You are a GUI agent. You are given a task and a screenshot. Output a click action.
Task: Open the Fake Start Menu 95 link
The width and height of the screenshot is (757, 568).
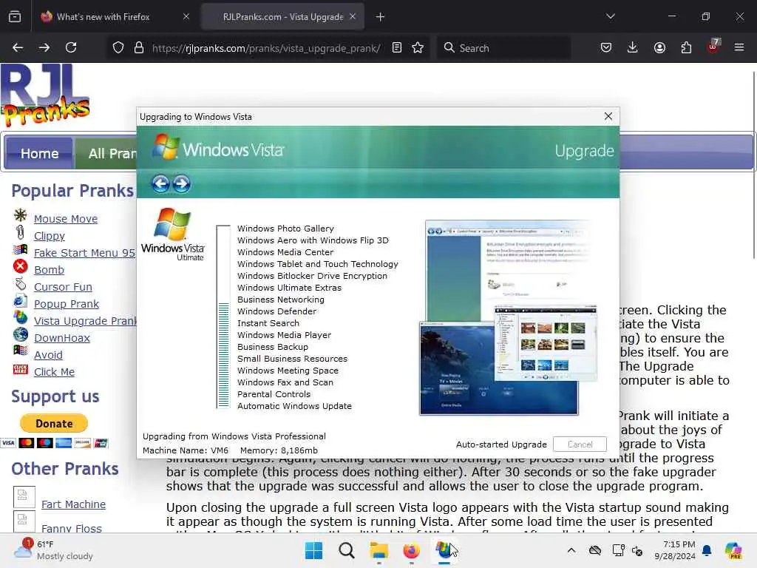[84, 253]
